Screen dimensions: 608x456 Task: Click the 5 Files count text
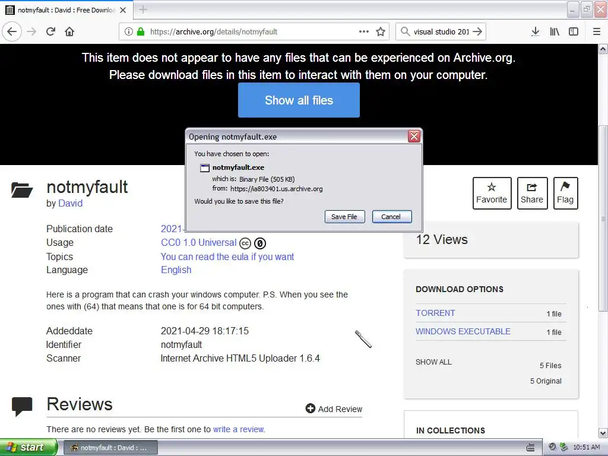(x=550, y=366)
